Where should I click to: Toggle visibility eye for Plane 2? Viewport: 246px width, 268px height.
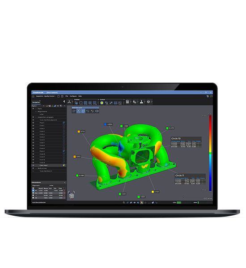33,151
